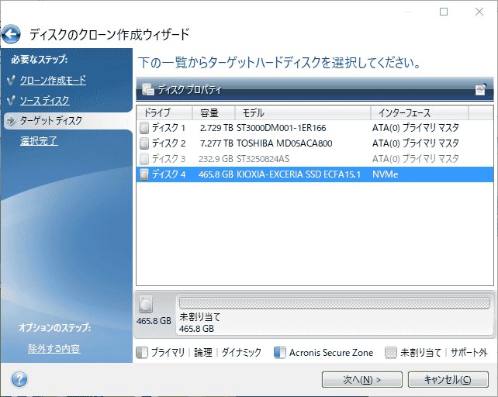
Task: Click 2.729 TB capacity cell
Action: pyautogui.click(x=216, y=128)
